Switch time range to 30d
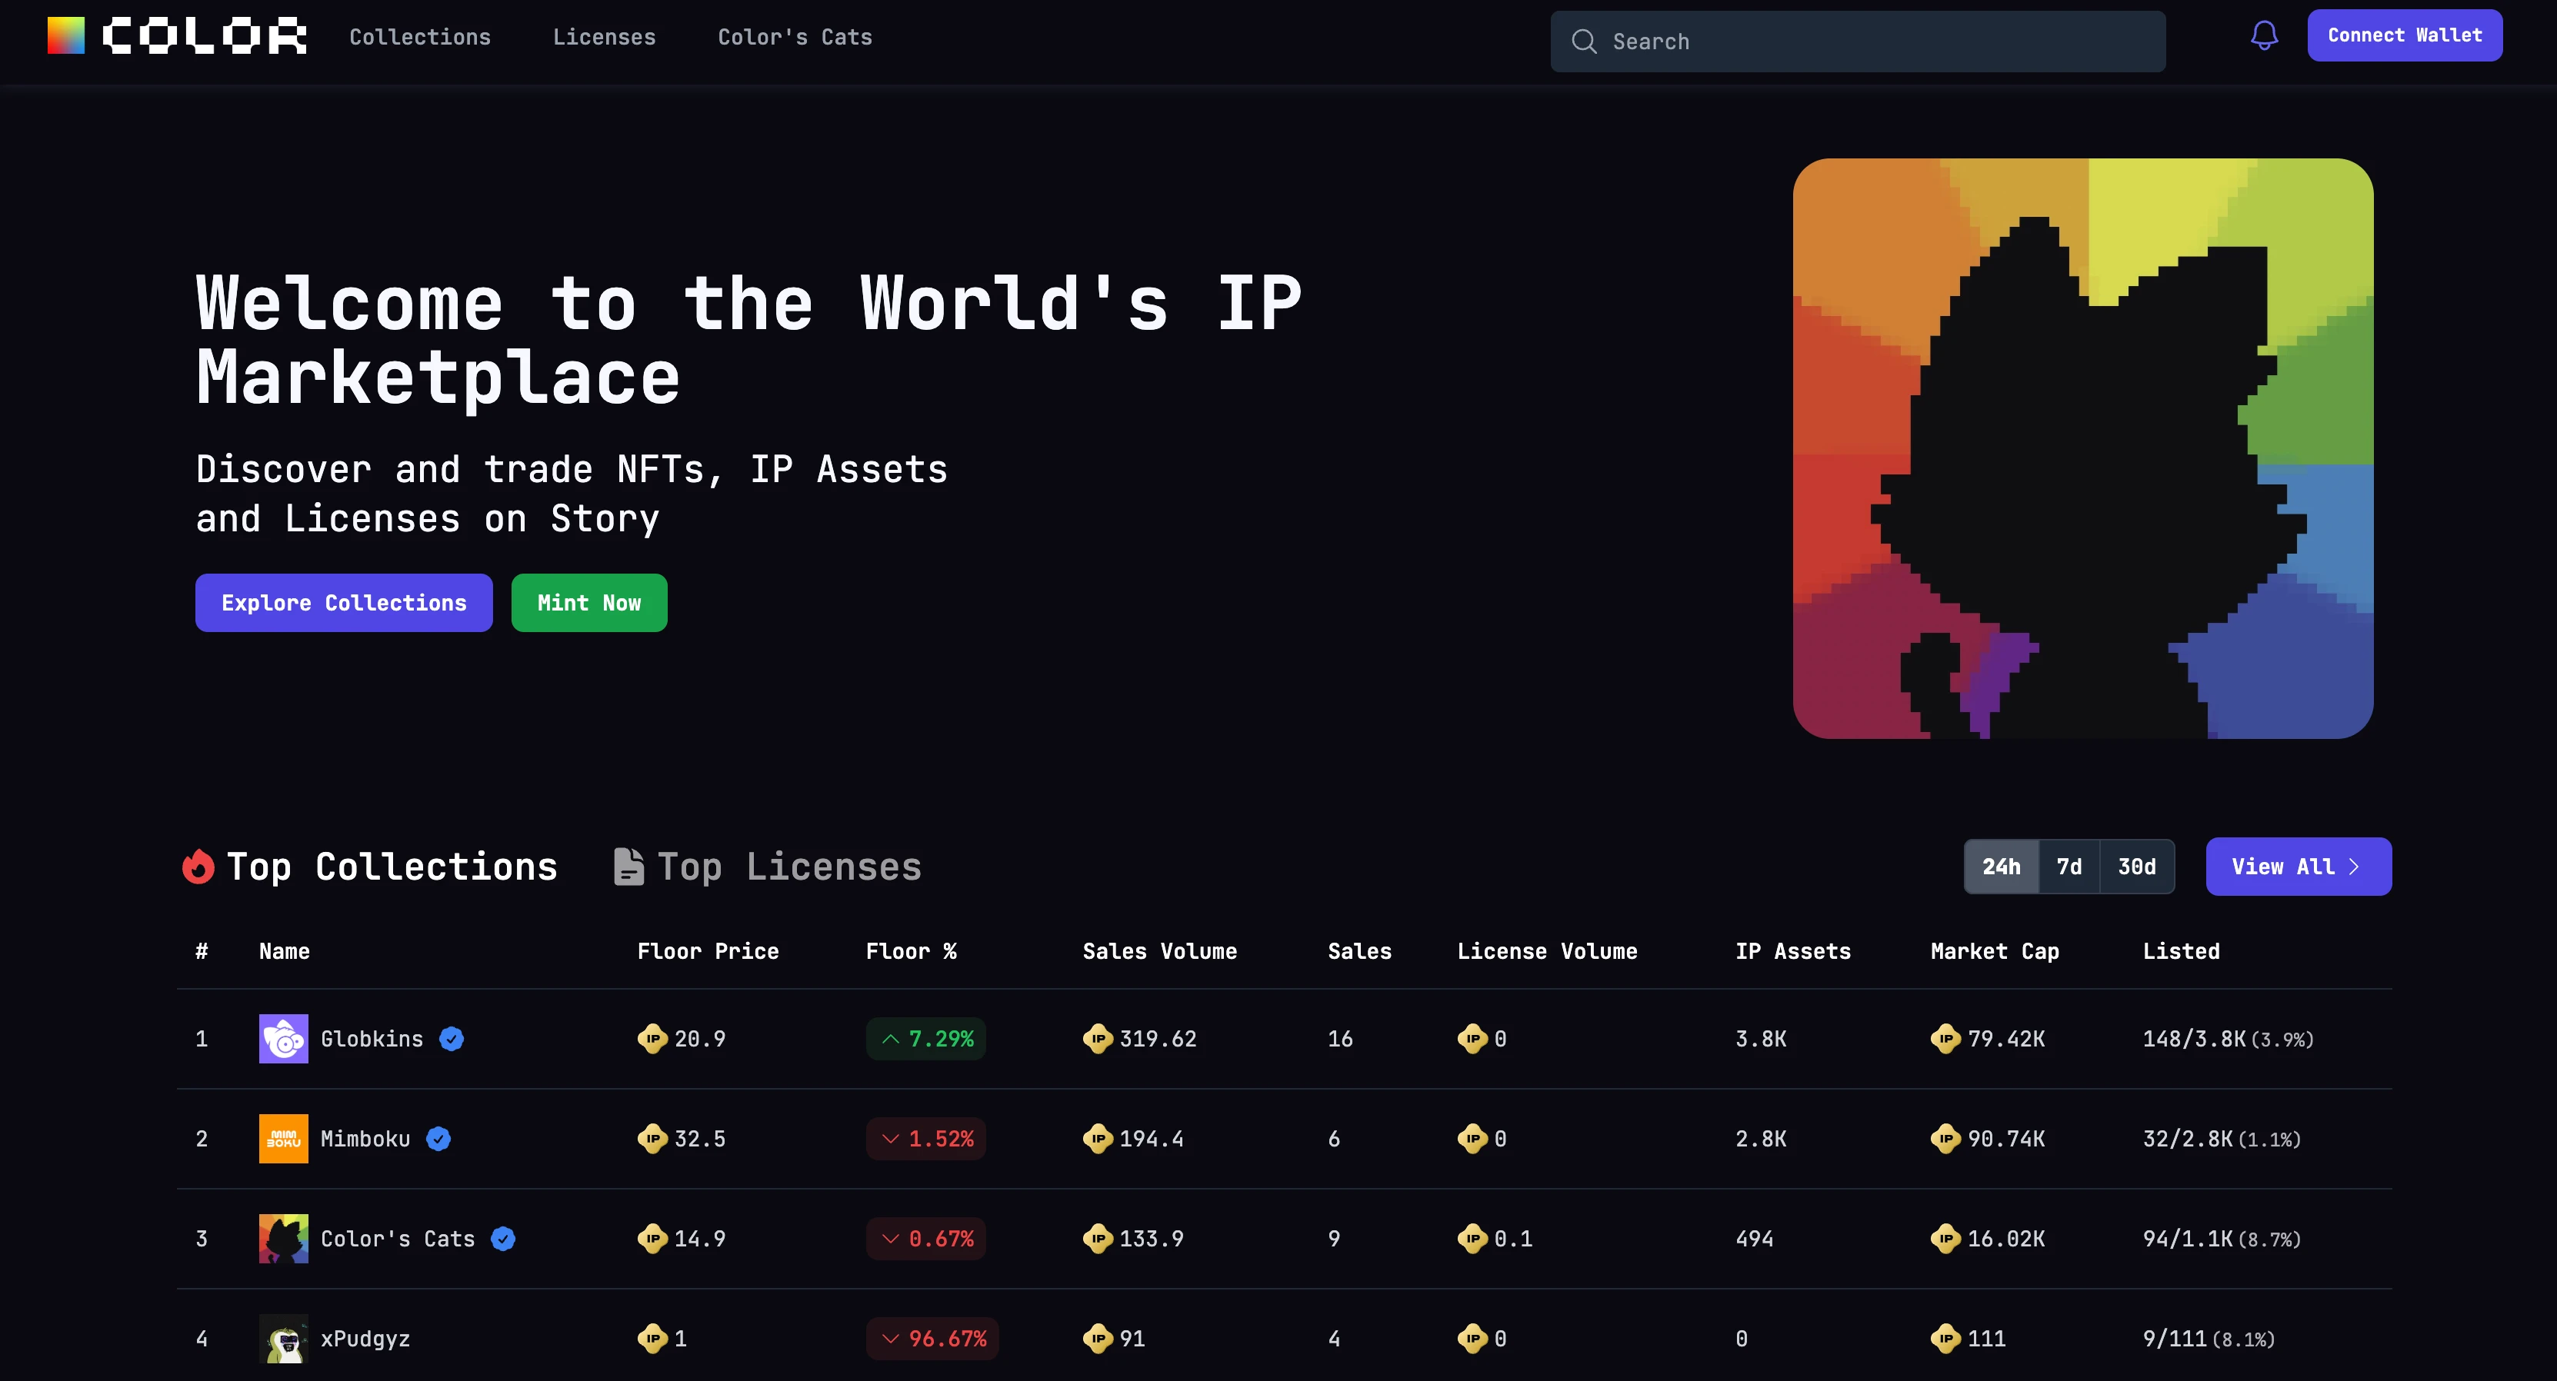This screenshot has height=1381, width=2557. tap(2136, 866)
